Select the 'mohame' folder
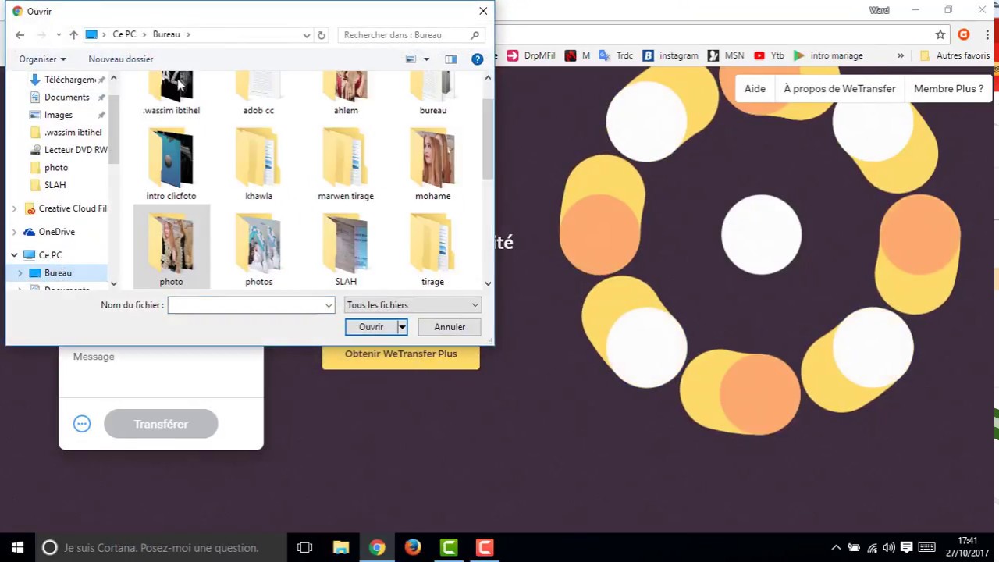This screenshot has width=999, height=562. 432,165
